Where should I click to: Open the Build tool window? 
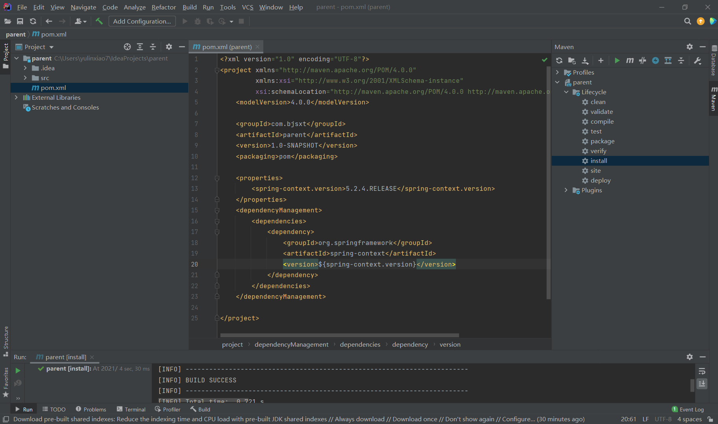coord(200,409)
